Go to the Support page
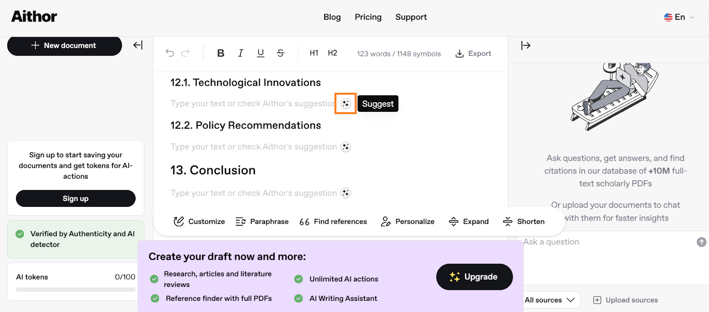 point(411,17)
